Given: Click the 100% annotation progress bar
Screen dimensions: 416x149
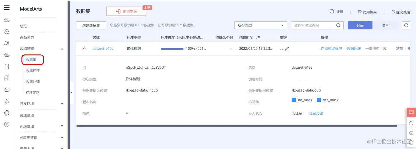Looking at the screenshot, I should (172, 49).
